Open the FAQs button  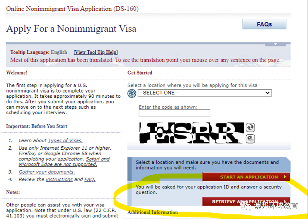[x=264, y=24]
